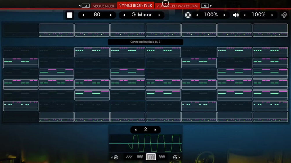
Task: Click the speaker volume icon
Action: click(236, 15)
